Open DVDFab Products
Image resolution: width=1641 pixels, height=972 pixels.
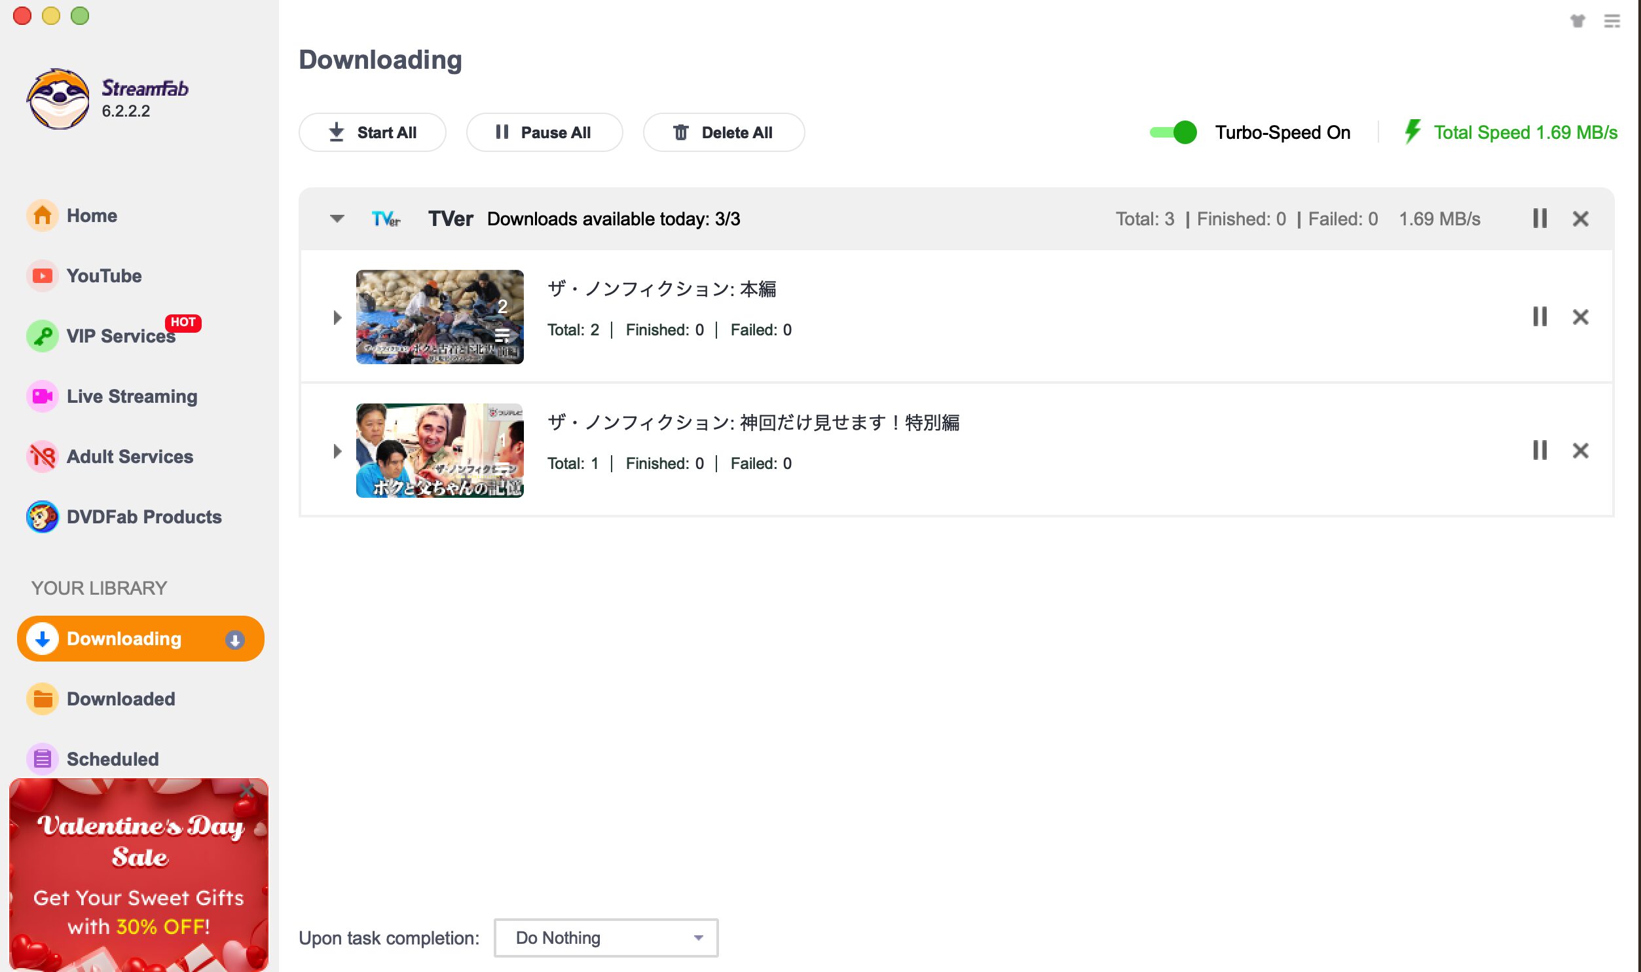coord(143,516)
